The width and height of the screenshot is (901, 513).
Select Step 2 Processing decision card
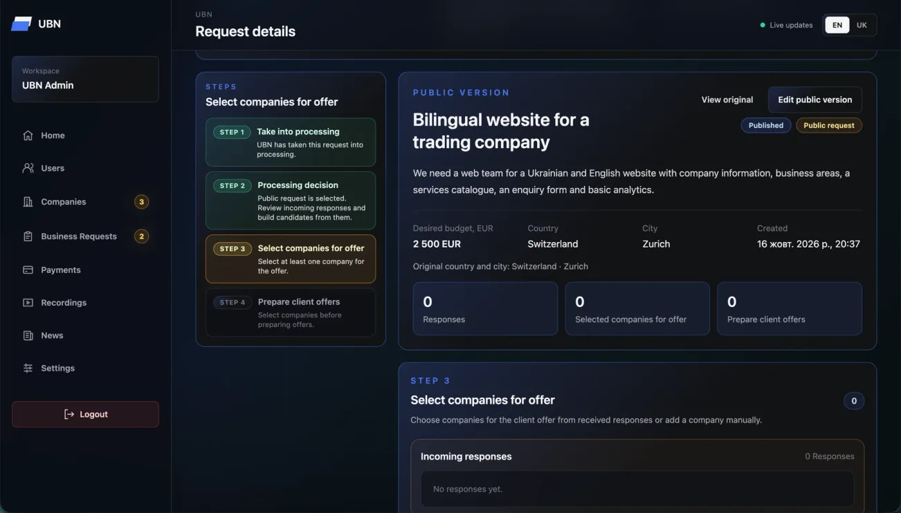pos(291,200)
